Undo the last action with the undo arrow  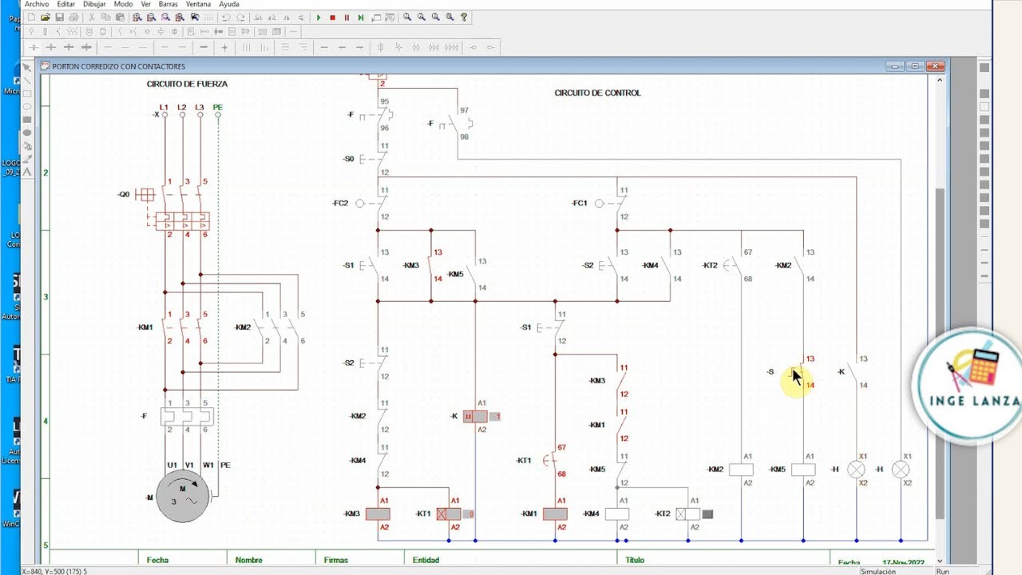pos(227,17)
